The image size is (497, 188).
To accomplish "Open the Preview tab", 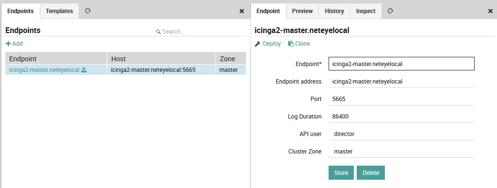I will (x=302, y=11).
